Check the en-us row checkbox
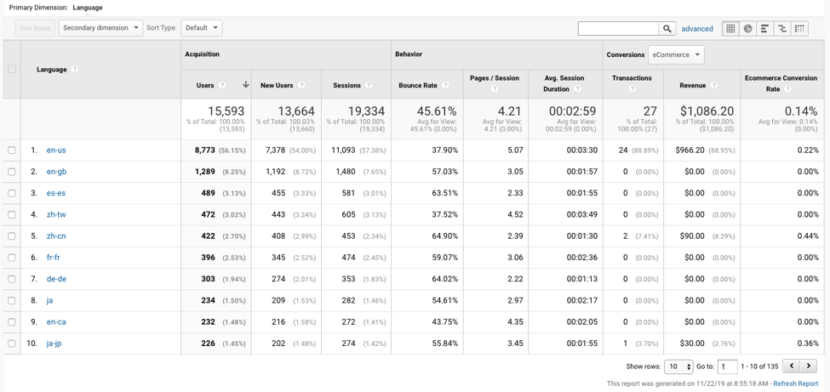The image size is (830, 392). pyautogui.click(x=12, y=151)
